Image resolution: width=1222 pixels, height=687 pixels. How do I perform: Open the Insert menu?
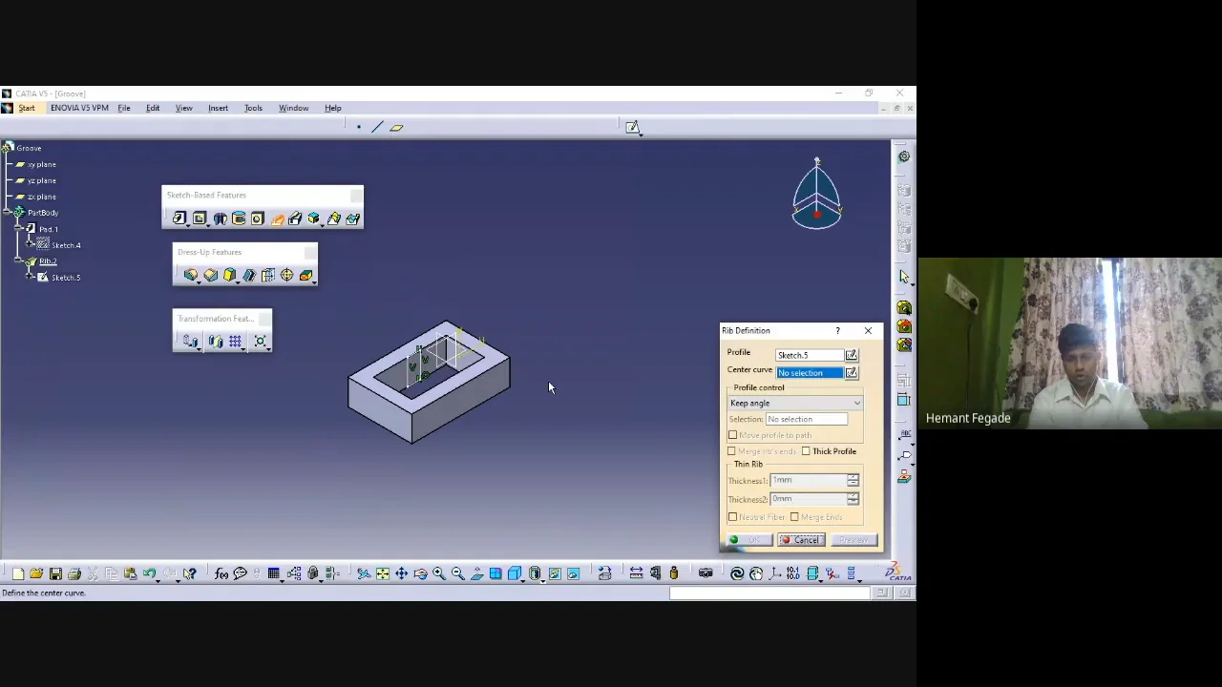click(218, 108)
